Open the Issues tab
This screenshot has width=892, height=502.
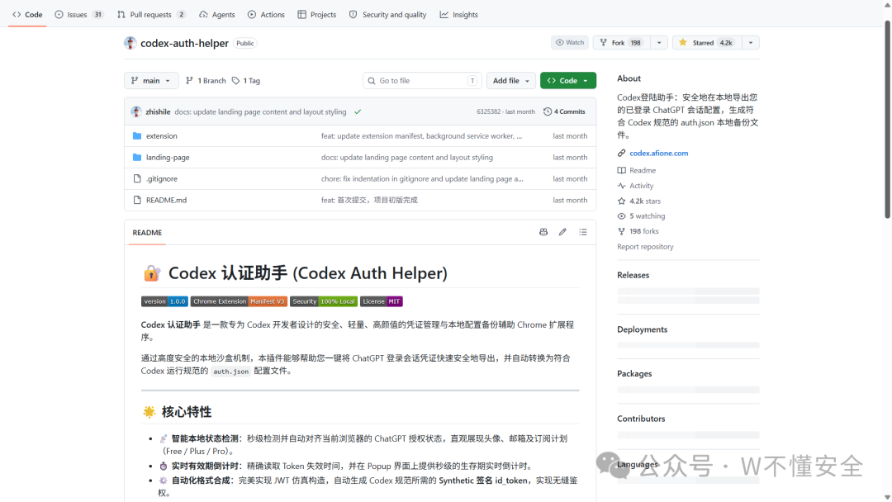pos(78,14)
